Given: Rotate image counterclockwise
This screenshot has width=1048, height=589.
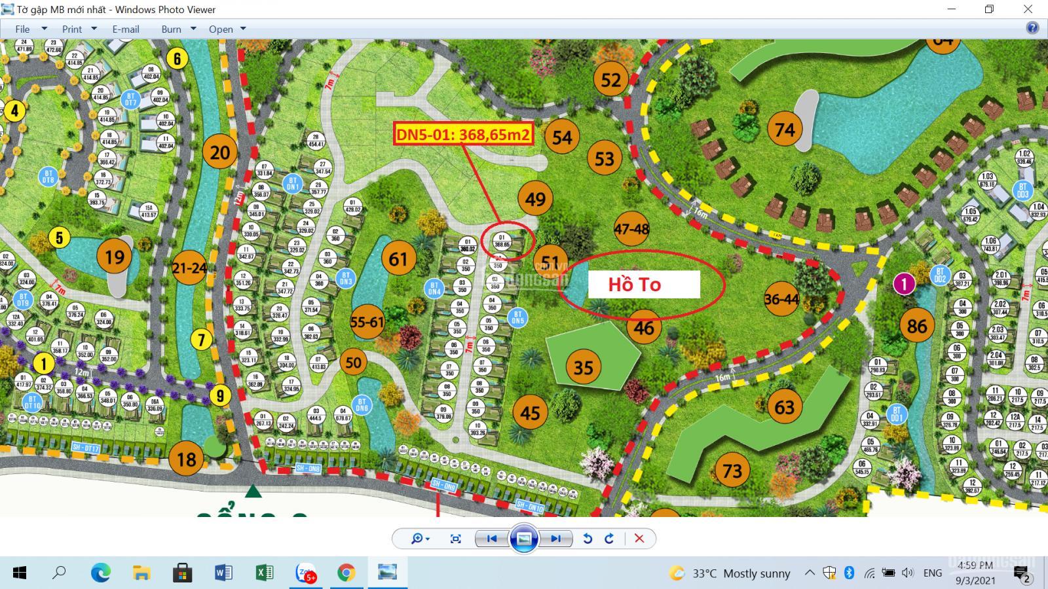Looking at the screenshot, I should pyautogui.click(x=588, y=539).
